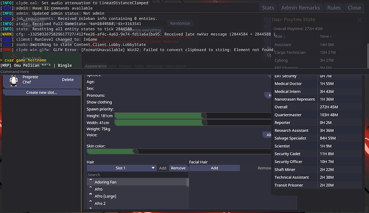The width and height of the screenshot is (369, 213).
Task: Open the Stats panel
Action: coord(268,8)
